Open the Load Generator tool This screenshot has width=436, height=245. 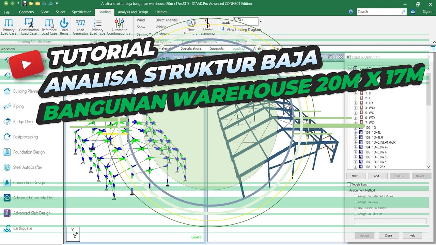pos(81,27)
